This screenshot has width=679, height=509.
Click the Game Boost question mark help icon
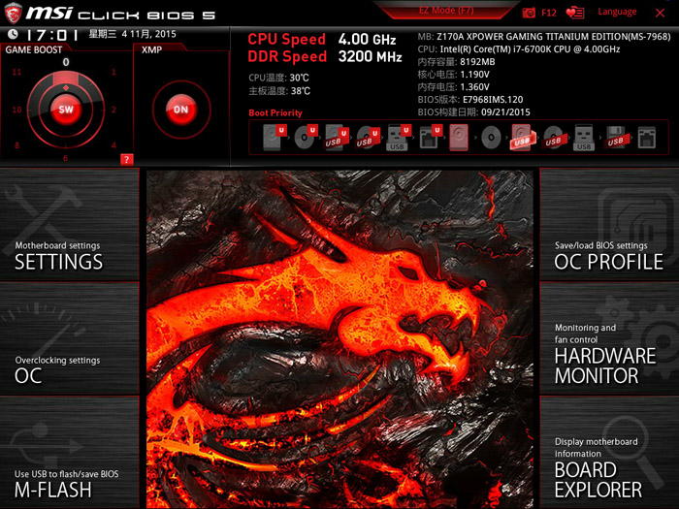click(x=127, y=159)
